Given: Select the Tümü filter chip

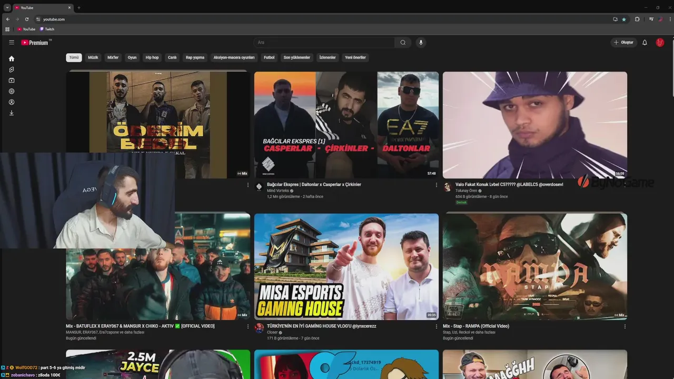Looking at the screenshot, I should (74, 57).
